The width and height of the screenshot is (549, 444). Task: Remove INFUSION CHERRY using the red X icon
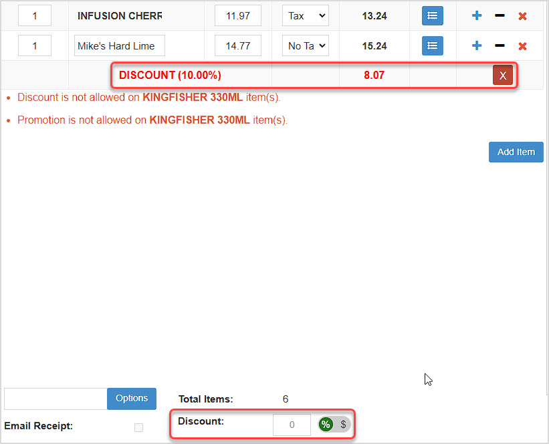pyautogui.click(x=523, y=15)
